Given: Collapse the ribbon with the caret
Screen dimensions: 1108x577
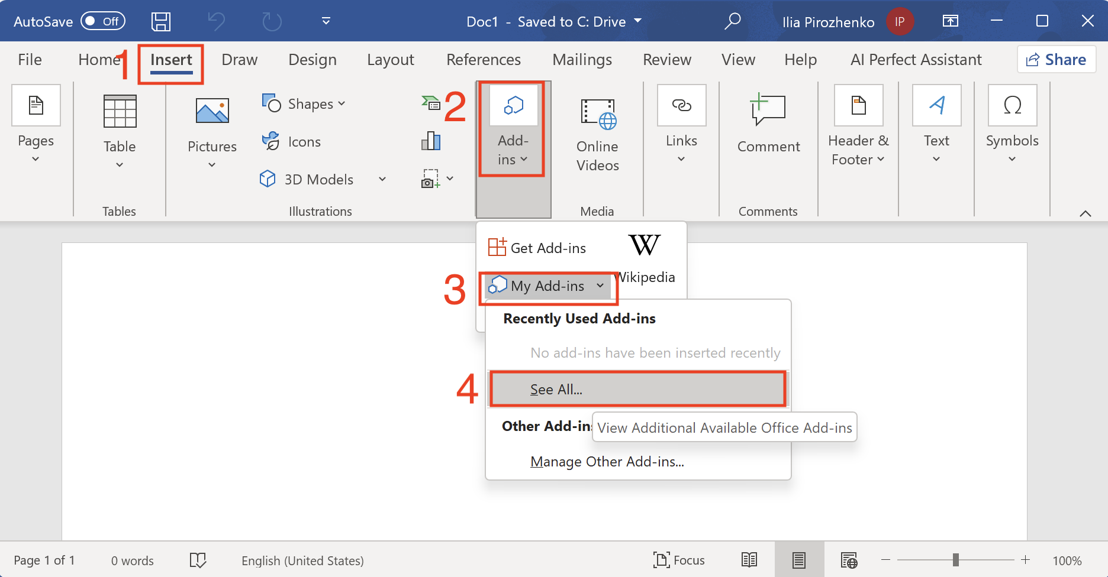Looking at the screenshot, I should [1086, 213].
